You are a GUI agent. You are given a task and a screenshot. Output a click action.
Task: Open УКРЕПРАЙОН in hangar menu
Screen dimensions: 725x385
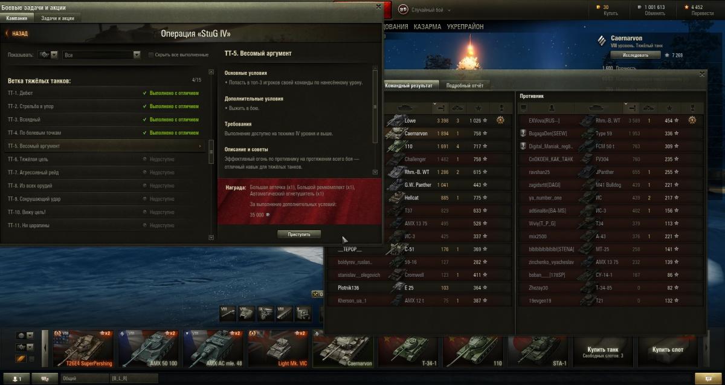(465, 27)
